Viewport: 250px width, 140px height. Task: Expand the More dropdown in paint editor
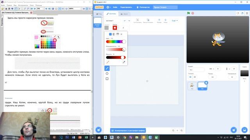(x=175, y=21)
